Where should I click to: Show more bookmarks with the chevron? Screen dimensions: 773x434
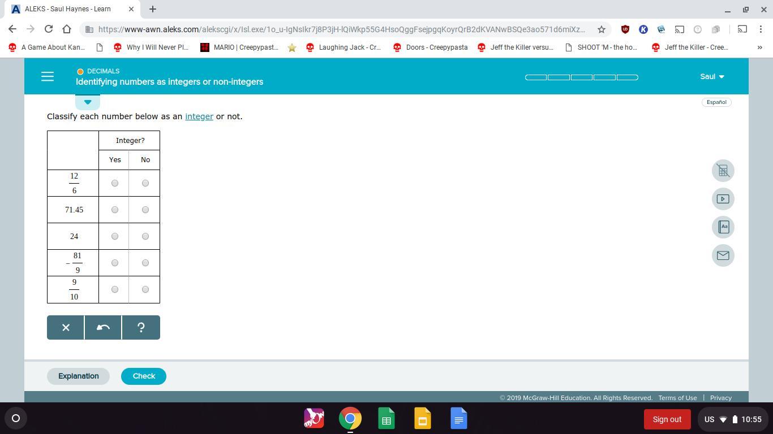[x=759, y=47]
